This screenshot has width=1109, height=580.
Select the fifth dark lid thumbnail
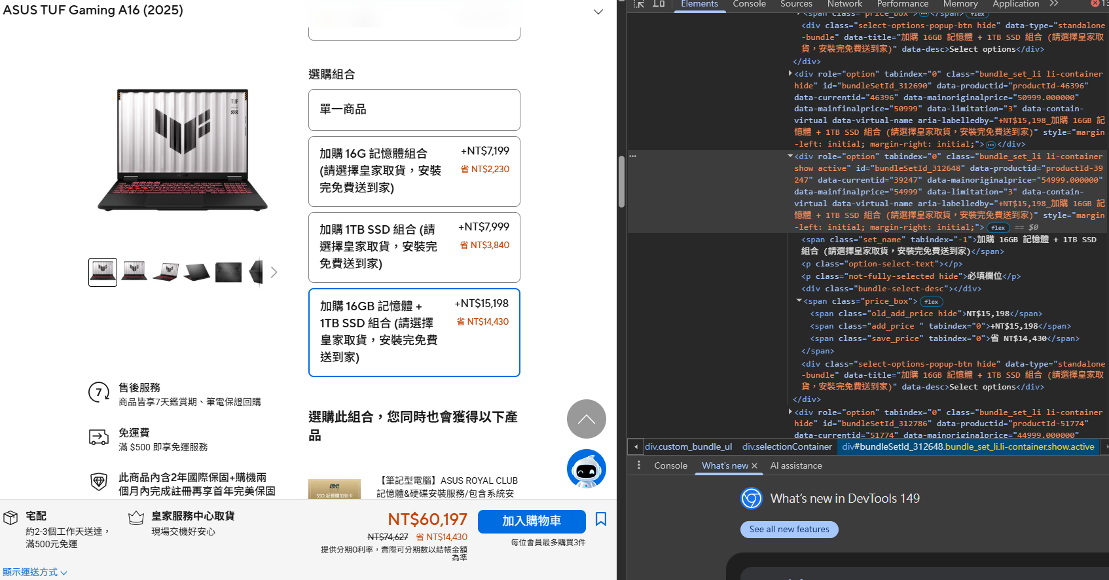pos(228,272)
